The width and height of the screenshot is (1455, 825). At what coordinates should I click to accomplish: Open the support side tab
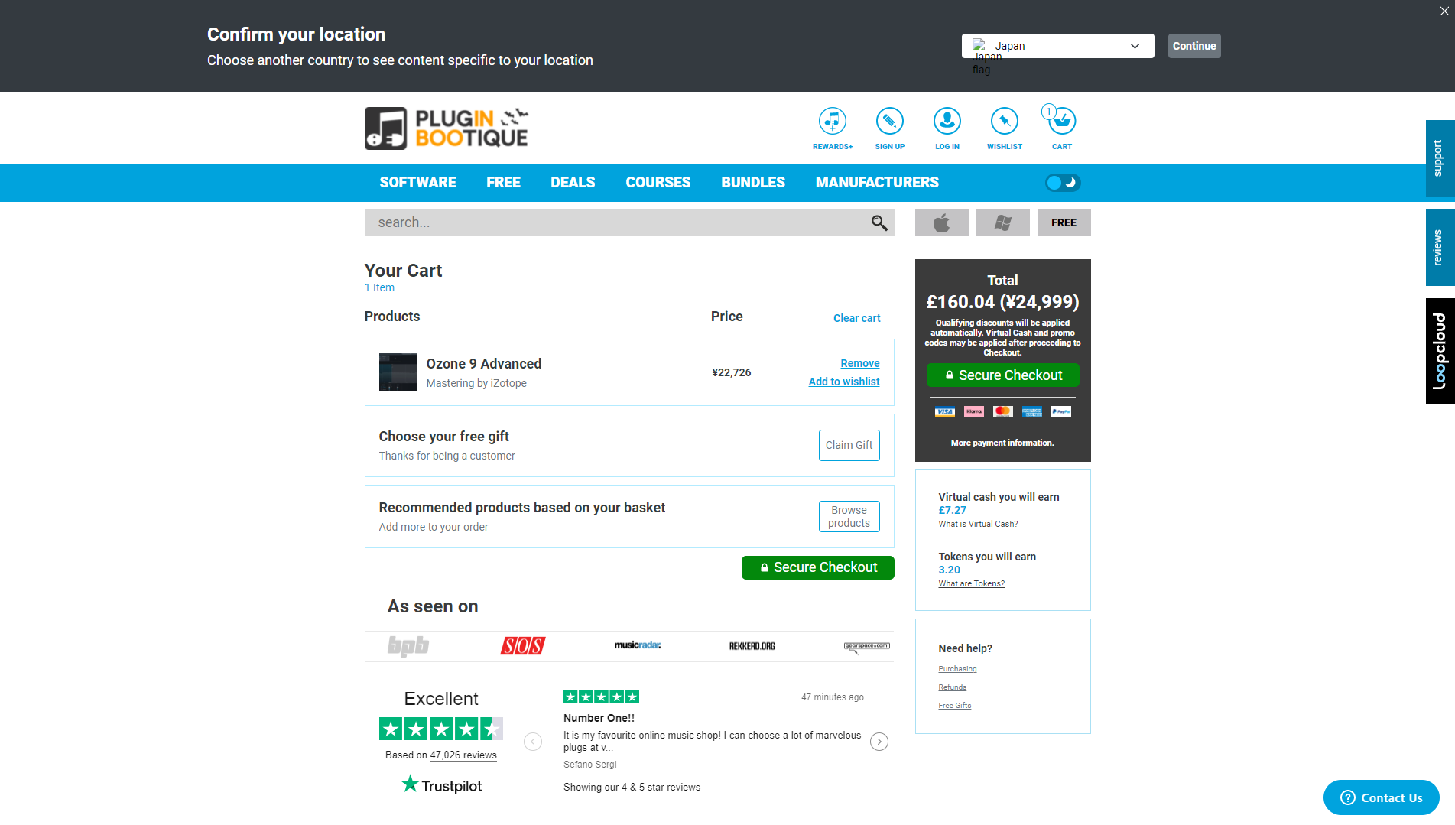(x=1440, y=158)
